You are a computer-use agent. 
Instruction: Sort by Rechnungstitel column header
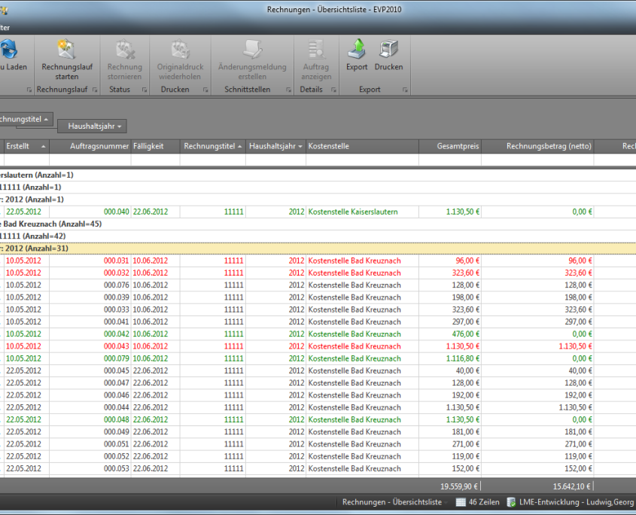(x=213, y=146)
